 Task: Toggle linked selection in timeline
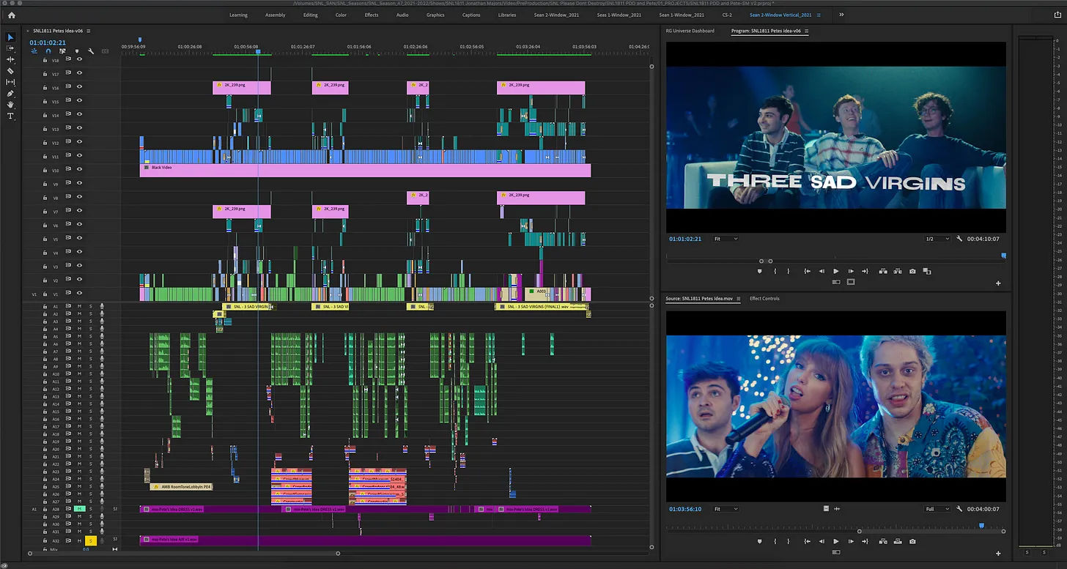click(x=62, y=51)
